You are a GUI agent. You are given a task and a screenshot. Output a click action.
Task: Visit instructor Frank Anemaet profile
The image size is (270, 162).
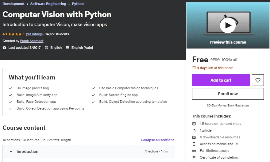click(x=32, y=41)
